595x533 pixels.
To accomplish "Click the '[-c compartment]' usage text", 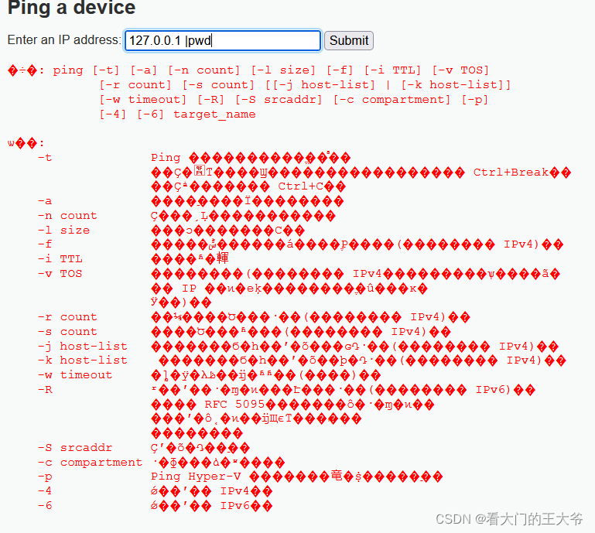I will click(392, 100).
